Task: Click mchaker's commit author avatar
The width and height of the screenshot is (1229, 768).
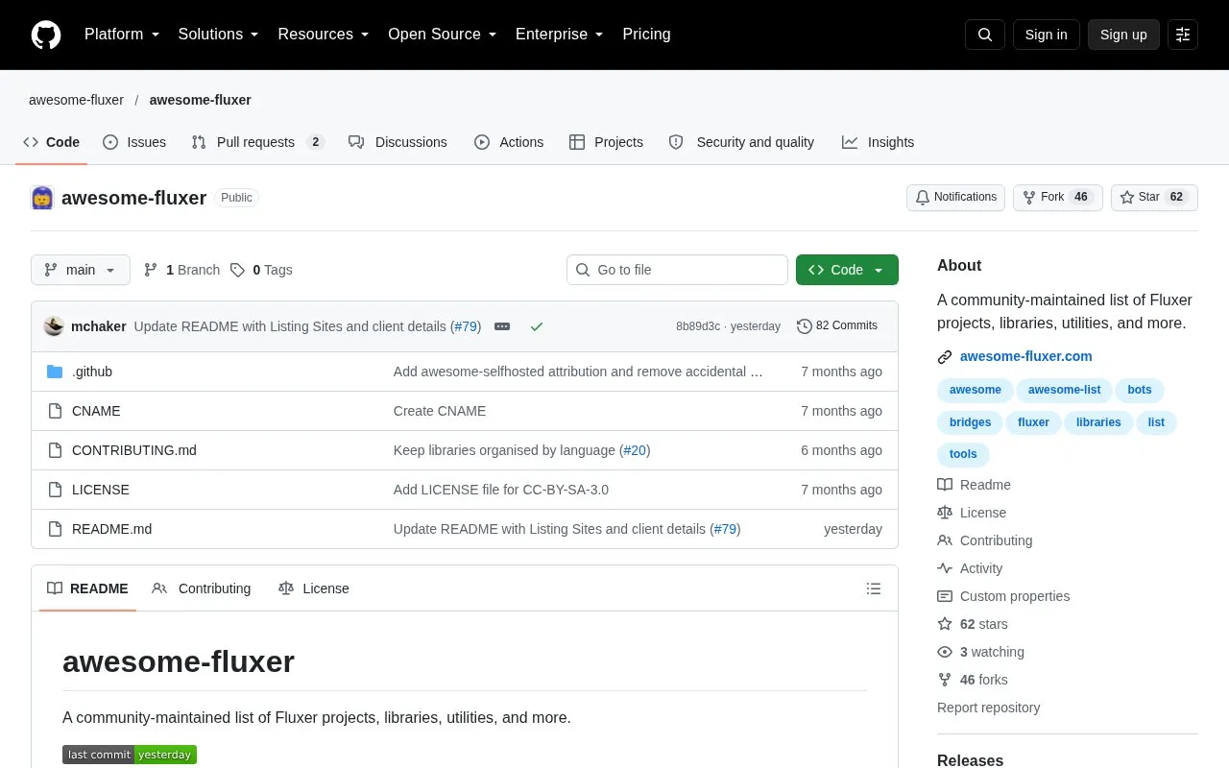Action: coord(54,326)
